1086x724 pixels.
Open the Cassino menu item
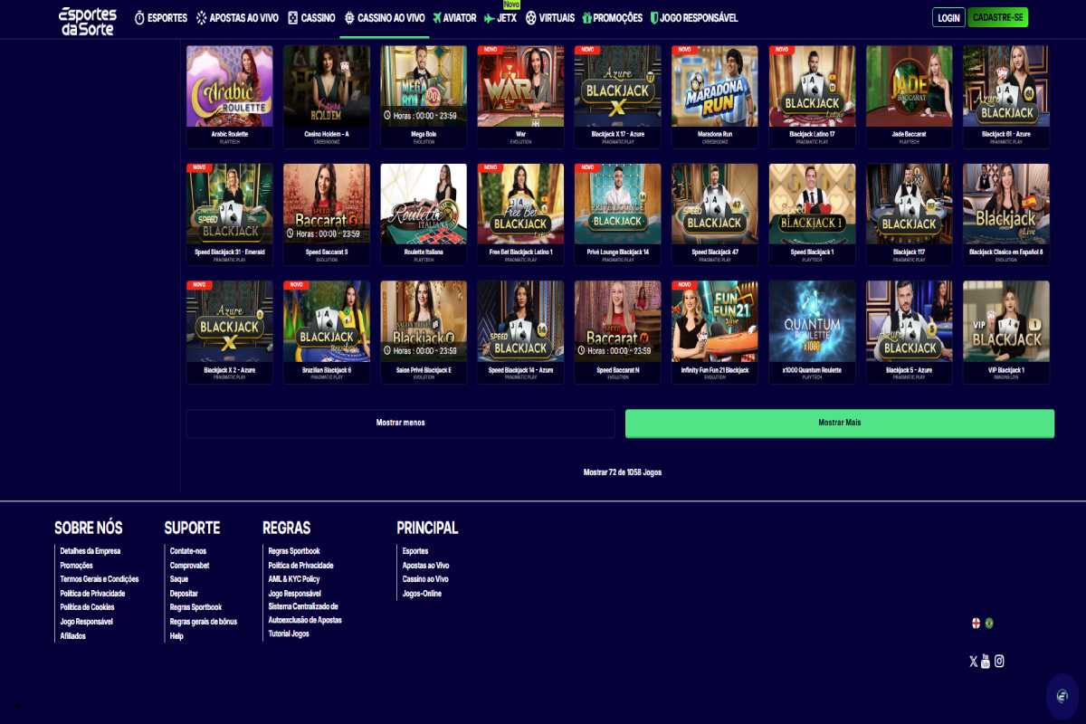[x=311, y=18]
